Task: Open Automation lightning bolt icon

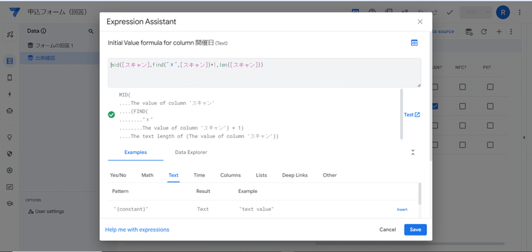Action: pyautogui.click(x=9, y=94)
